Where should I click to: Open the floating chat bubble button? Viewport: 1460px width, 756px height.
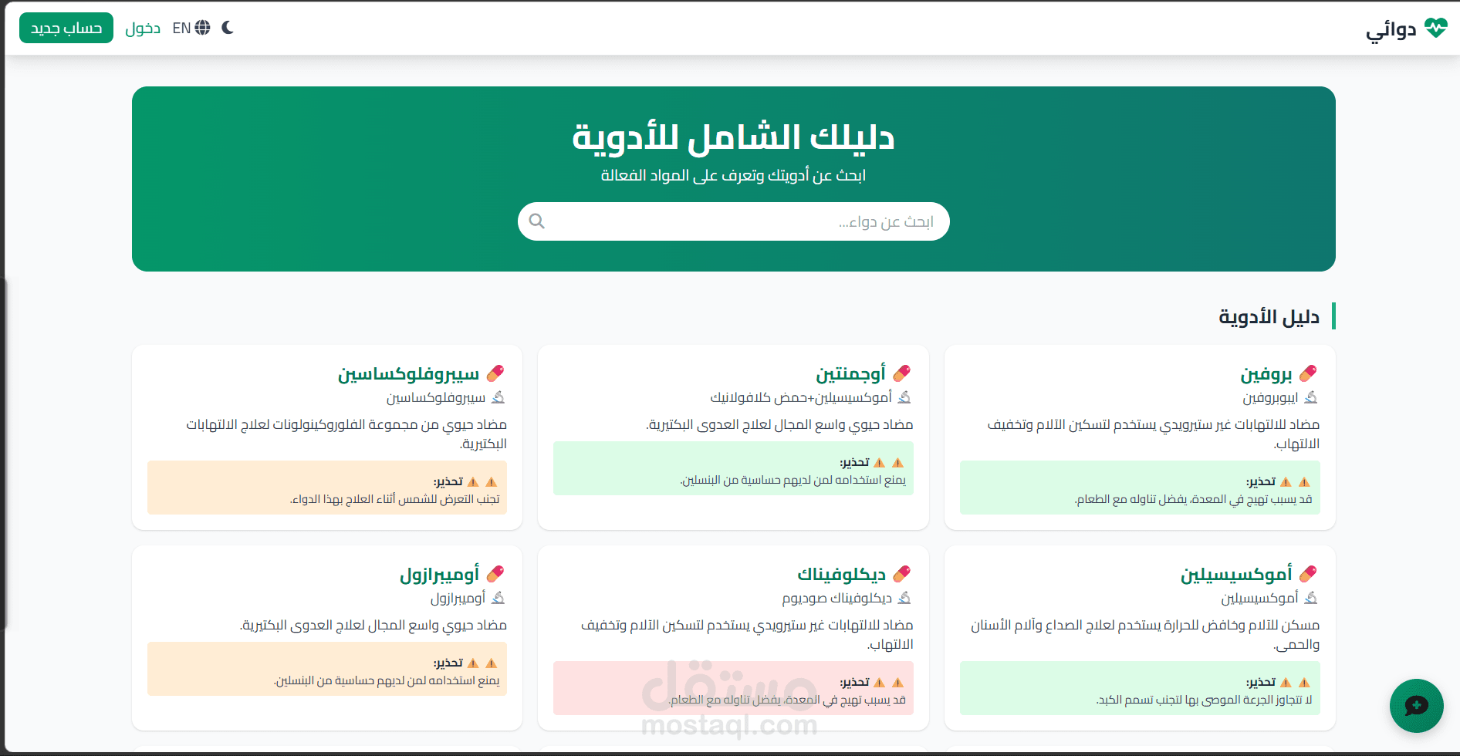point(1417,706)
